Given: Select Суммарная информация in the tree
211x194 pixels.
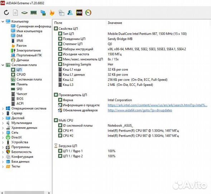Looking at the screenshot, I should tap(31, 26).
